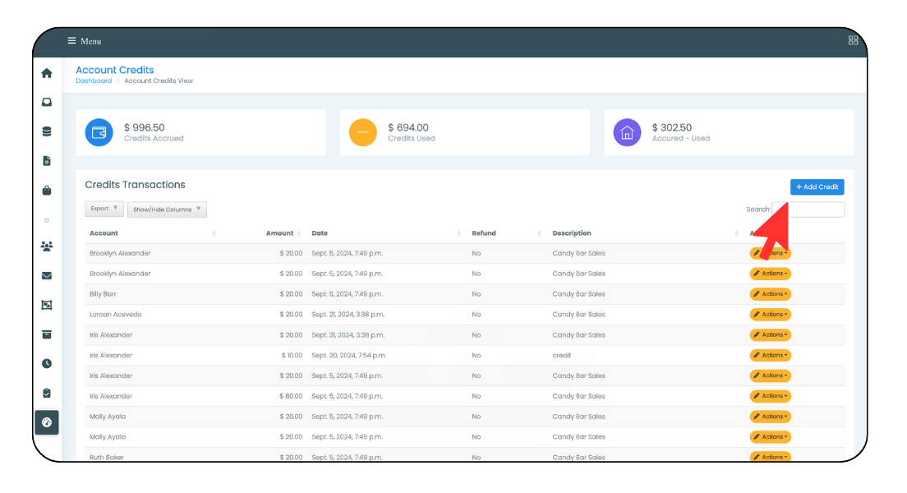Image resolution: width=907 pixels, height=493 pixels.
Task: Select the Ruth Baker account cell
Action: coord(107,457)
